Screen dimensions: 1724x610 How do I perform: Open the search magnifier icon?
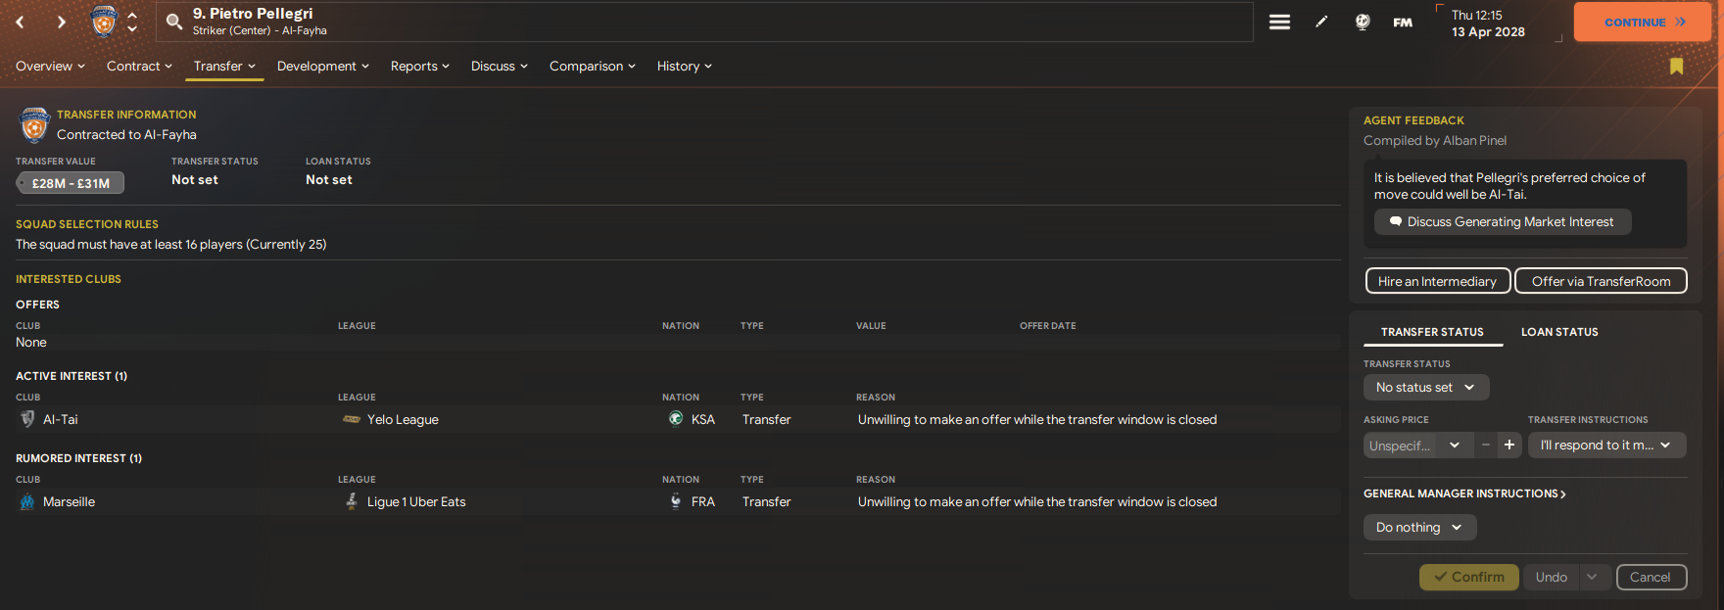[x=174, y=22]
